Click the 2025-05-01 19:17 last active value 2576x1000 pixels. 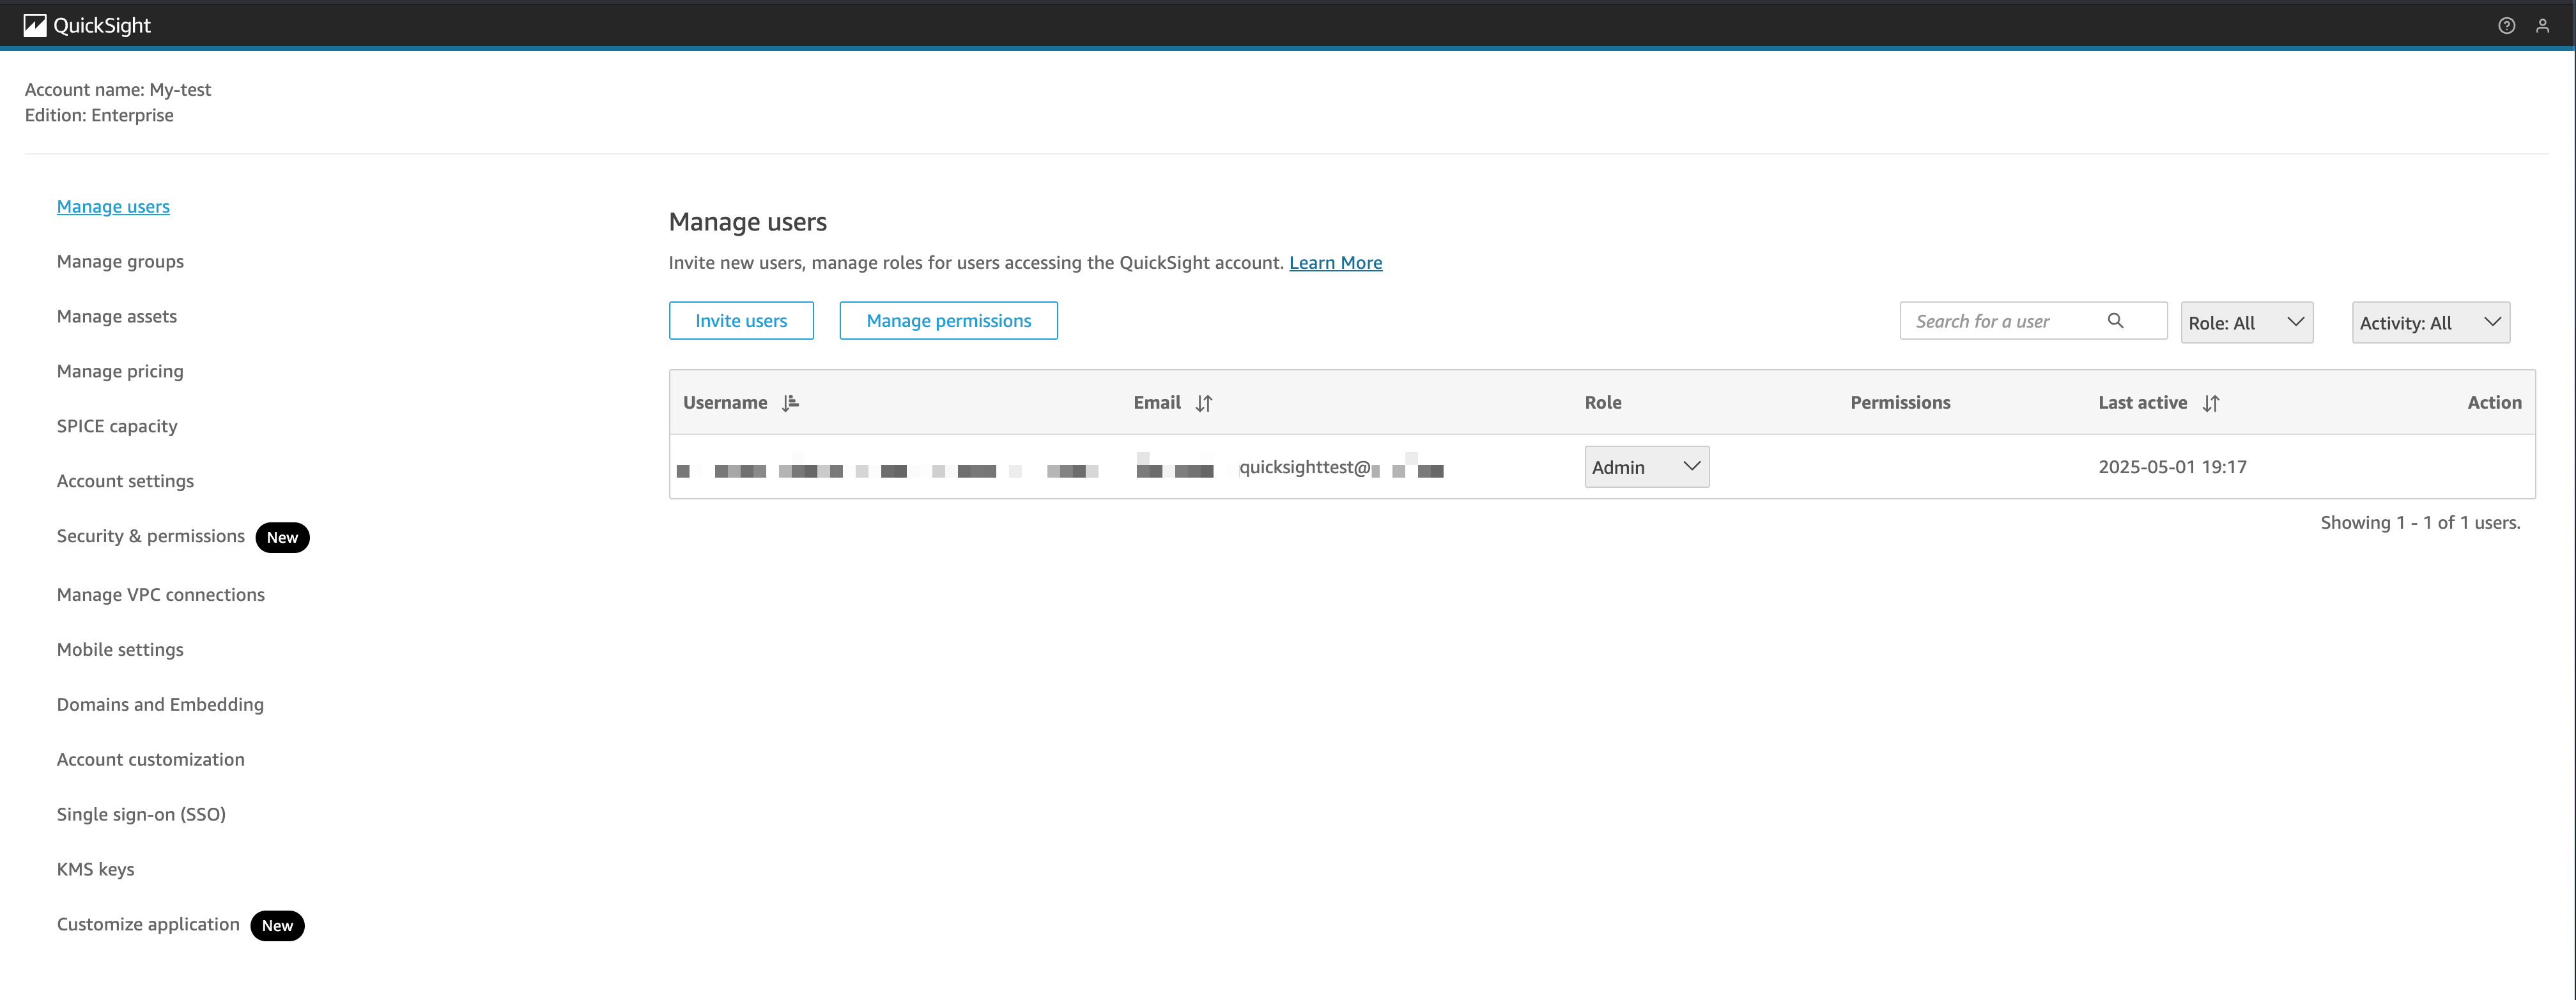2172,467
